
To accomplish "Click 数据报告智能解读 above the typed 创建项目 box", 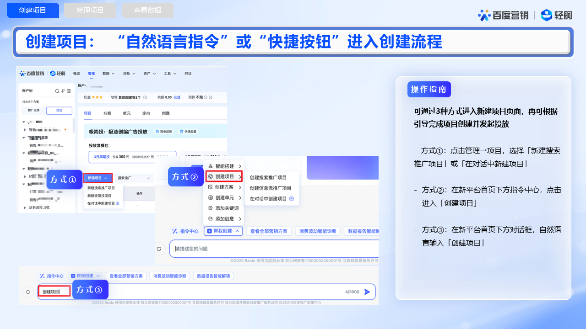I will pyautogui.click(x=213, y=276).
